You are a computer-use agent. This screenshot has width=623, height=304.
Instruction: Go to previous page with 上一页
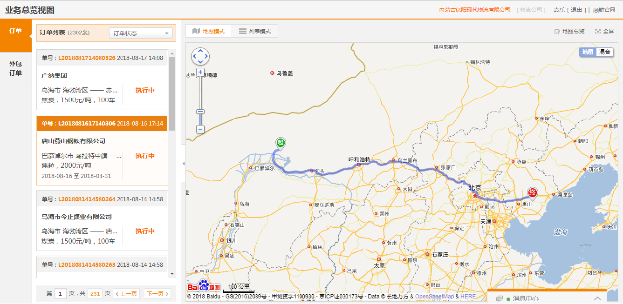tap(126, 294)
